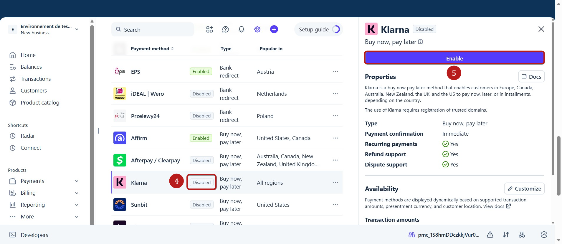Click the Sunbit Disabled badge
Screen dimensions: 562x244
pos(201,205)
